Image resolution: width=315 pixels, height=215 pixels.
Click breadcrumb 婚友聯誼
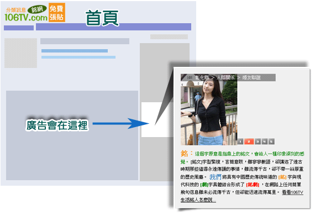coord(251,77)
